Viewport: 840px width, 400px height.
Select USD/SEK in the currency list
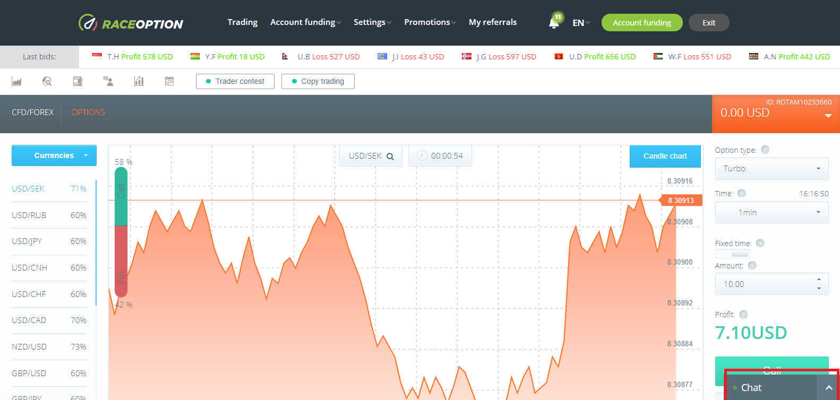49,189
